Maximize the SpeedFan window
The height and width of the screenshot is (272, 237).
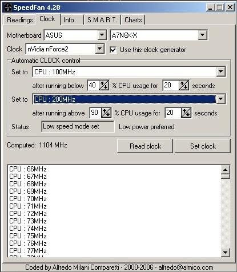point(219,7)
